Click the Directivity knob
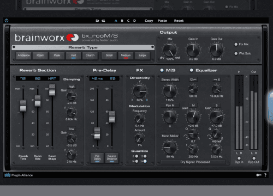Screen dimensions: 273x196 point(140,91)
